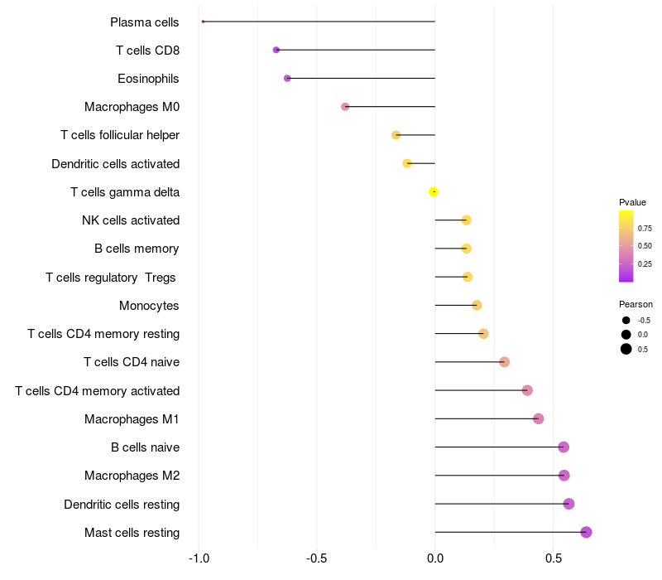Viewport: 662px width, 580px height.
Task: Select the T cells CD8 lollipop dot
Action: coord(276,50)
